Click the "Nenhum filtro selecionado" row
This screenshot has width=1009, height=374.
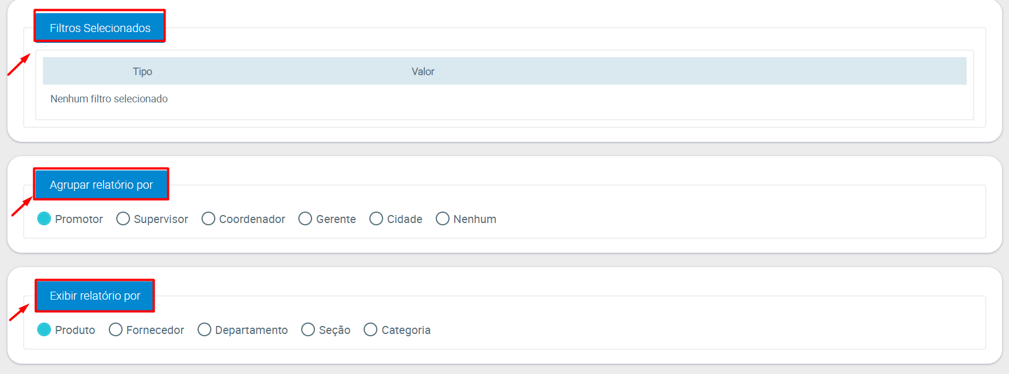[109, 99]
